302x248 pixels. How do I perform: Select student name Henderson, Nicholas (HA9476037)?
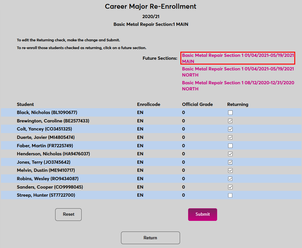pyautogui.click(x=53, y=154)
